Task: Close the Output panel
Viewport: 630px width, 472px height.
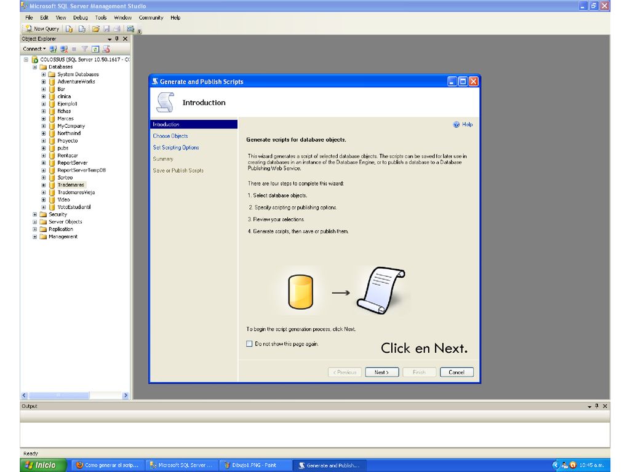Action: click(x=605, y=406)
